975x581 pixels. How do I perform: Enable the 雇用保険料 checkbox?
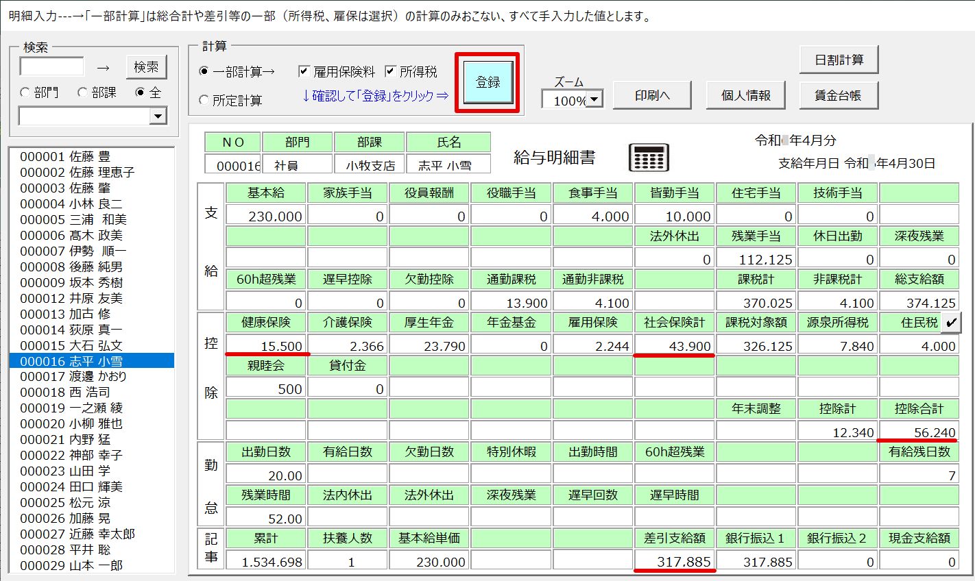coord(304,71)
